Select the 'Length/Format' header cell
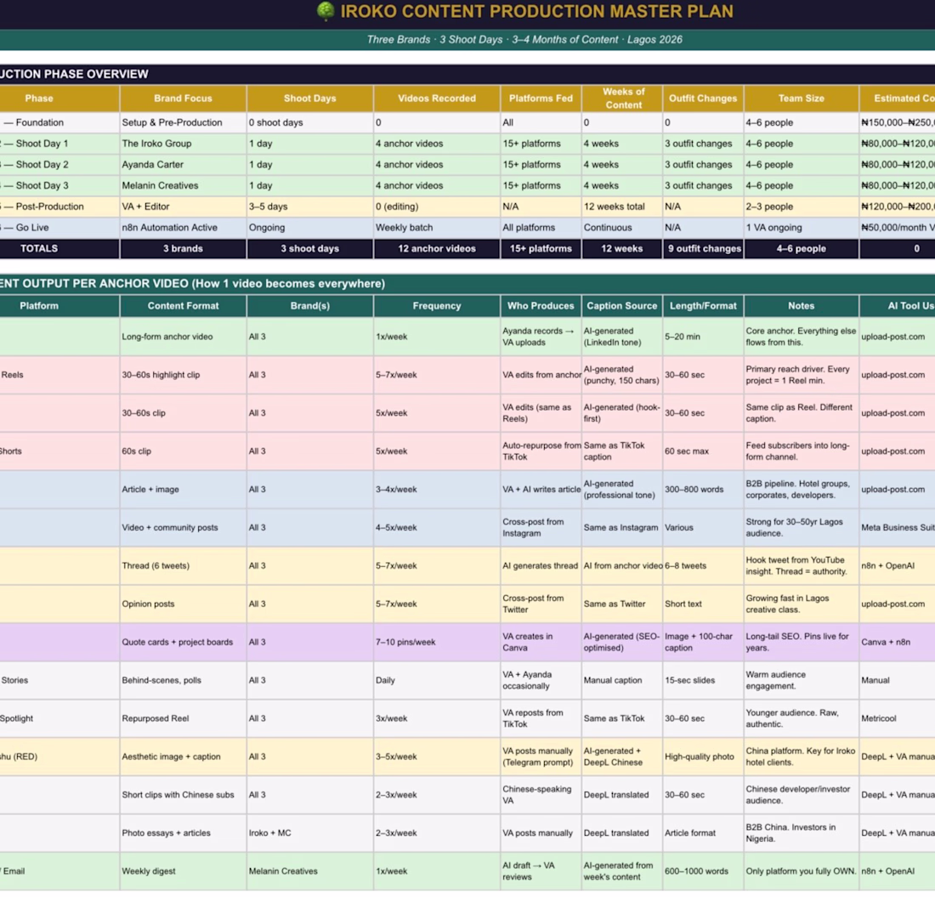Screen dimensions: 935x897 703,306
